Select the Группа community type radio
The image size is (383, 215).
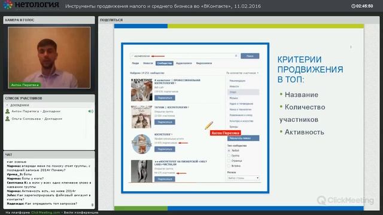click(229, 156)
